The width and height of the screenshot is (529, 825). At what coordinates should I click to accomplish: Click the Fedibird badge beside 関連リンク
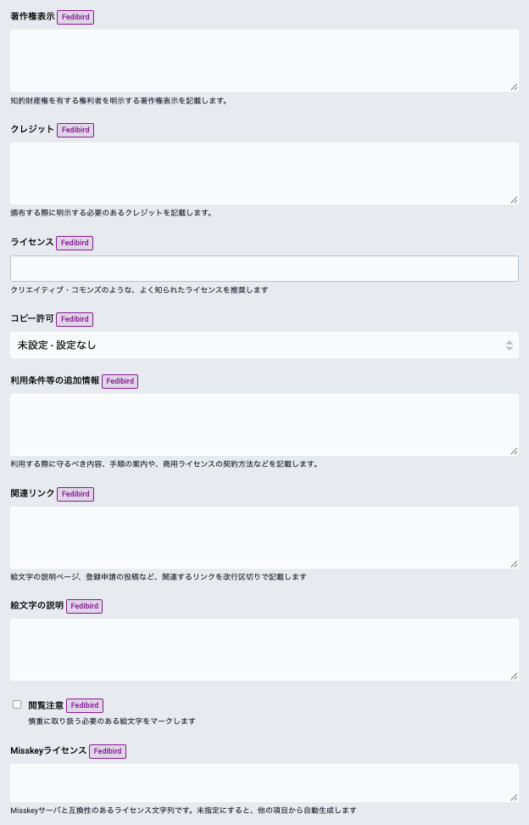pyautogui.click(x=75, y=494)
